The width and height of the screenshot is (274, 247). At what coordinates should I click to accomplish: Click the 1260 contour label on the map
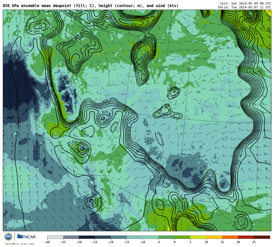coord(269,31)
